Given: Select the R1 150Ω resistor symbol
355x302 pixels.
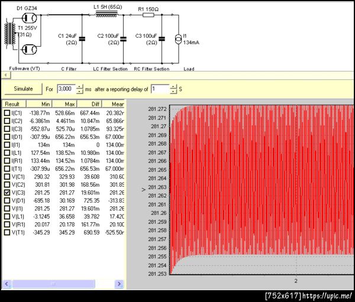Looking at the screenshot, I should 149,15.
